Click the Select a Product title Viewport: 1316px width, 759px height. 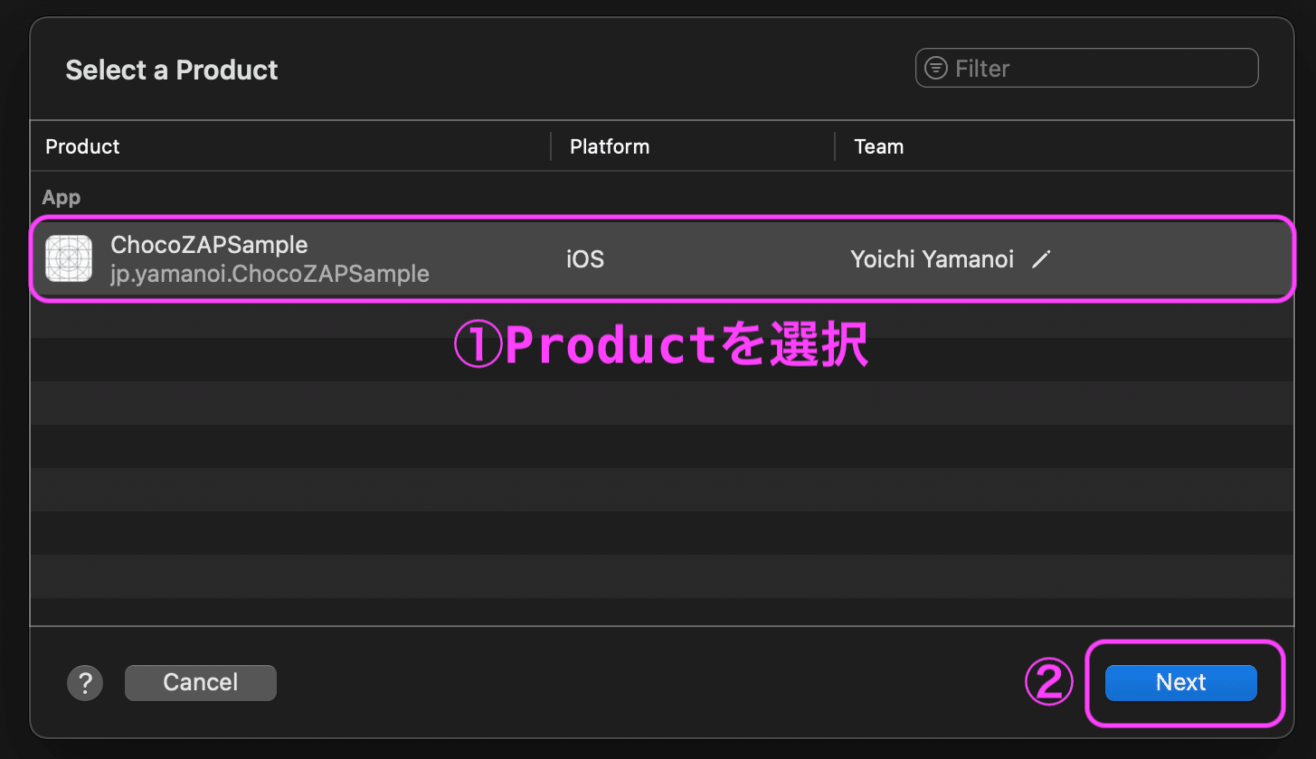tap(172, 70)
